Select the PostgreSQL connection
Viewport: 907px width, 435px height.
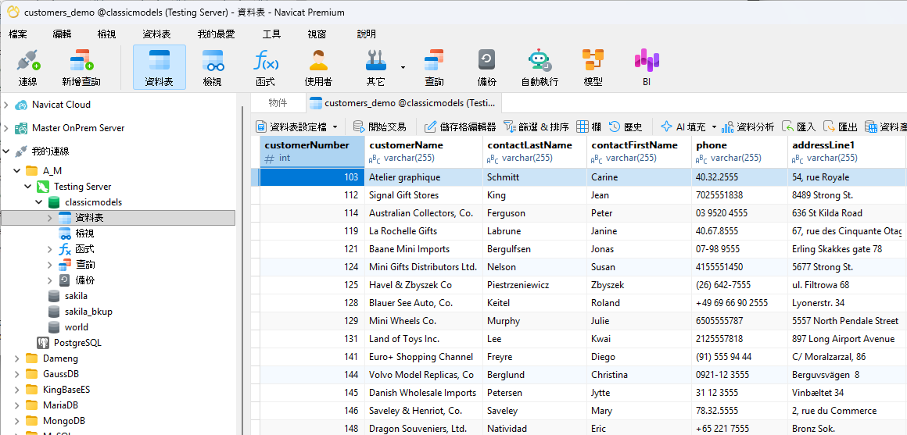[70, 343]
